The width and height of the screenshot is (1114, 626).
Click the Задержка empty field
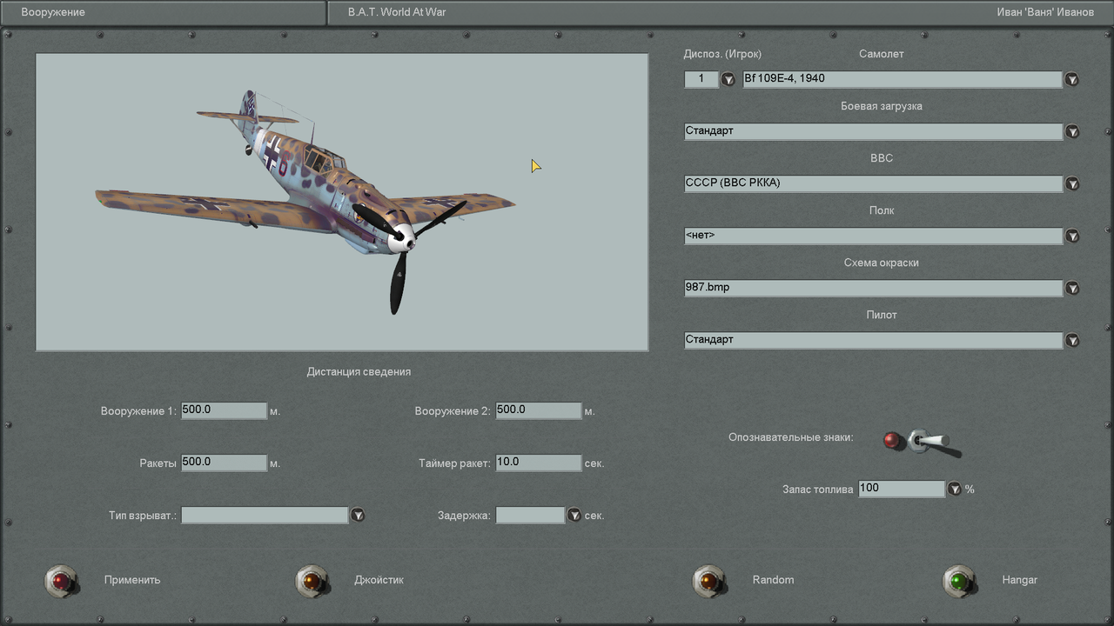(530, 515)
